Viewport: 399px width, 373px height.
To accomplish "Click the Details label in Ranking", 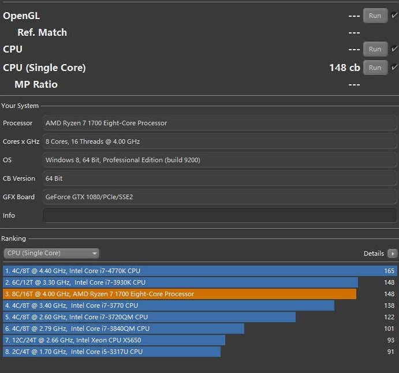I will (x=374, y=253).
